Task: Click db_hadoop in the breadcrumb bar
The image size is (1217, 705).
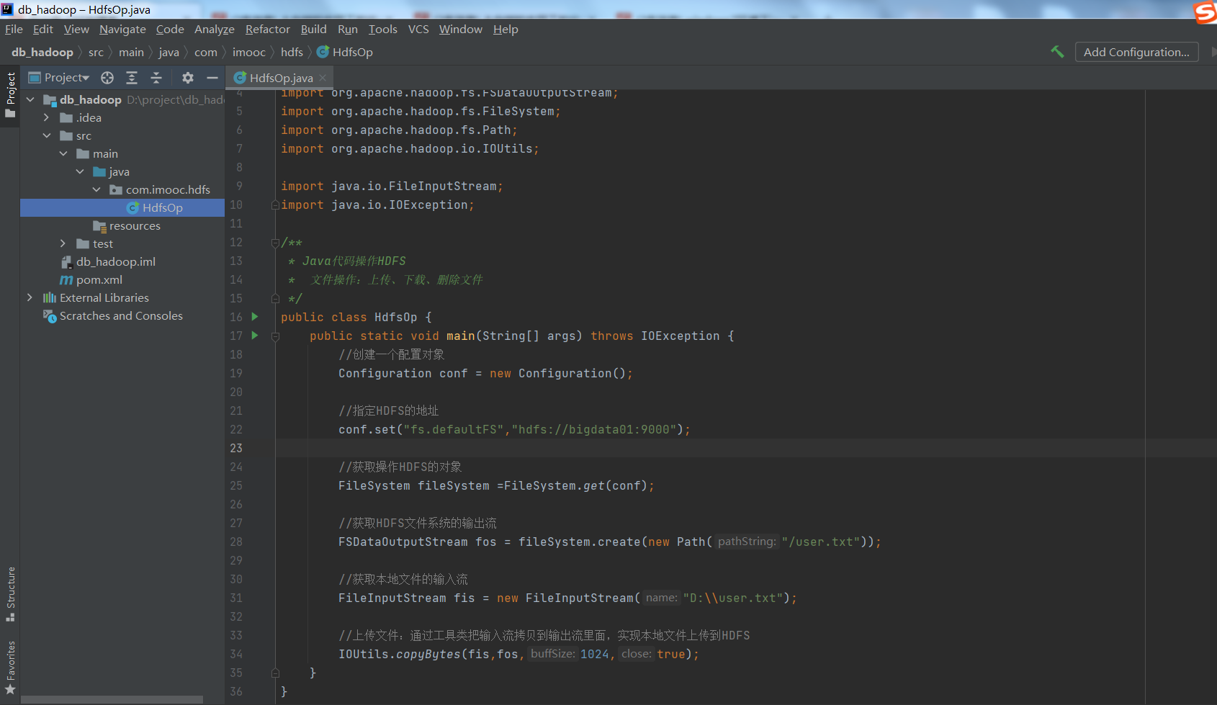Action: [x=42, y=52]
